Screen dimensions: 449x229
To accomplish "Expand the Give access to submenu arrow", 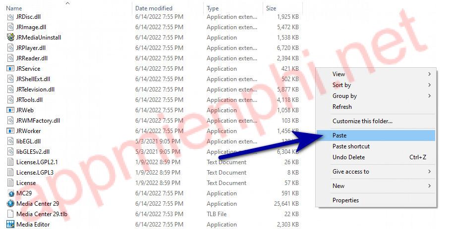I will tap(429, 172).
